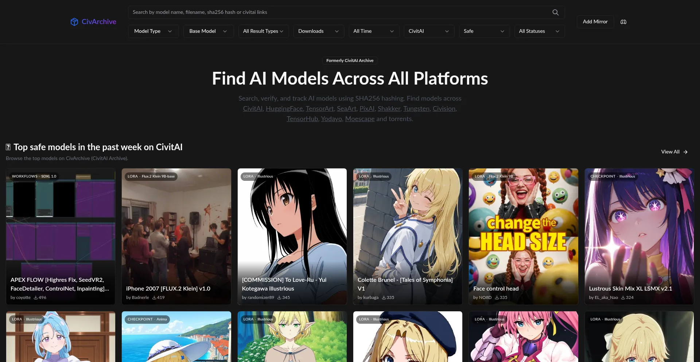
Task: Expand the All Result Types filter
Action: point(263,31)
